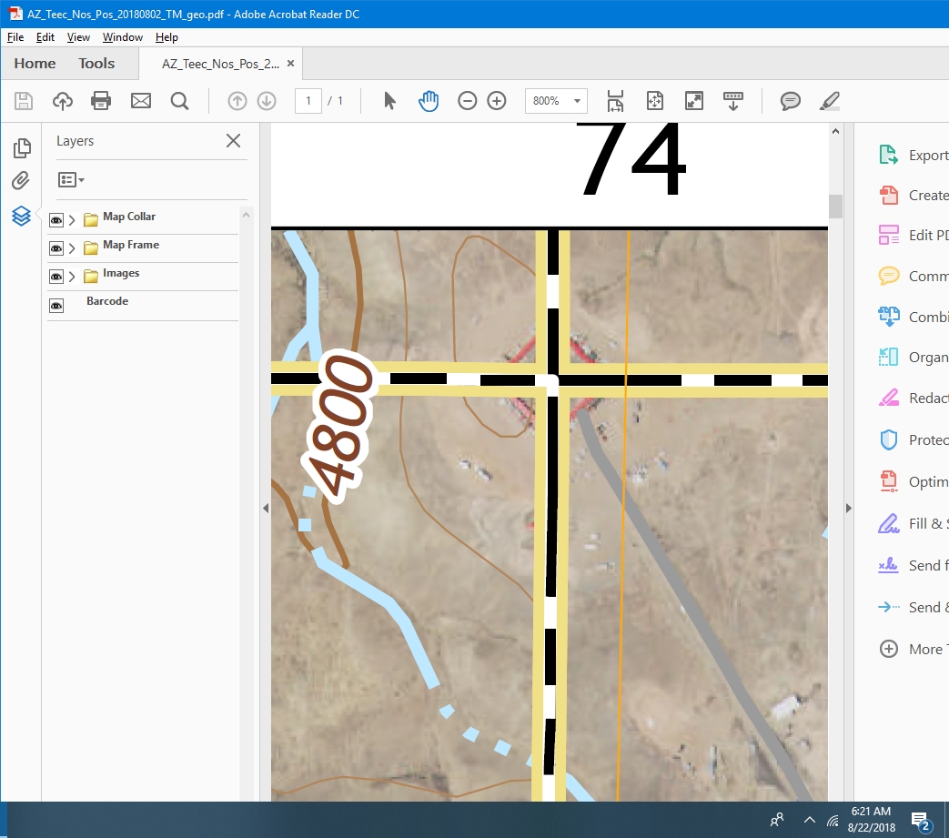The width and height of the screenshot is (949, 838).
Task: Open the 800% zoom level dropdown
Action: click(x=577, y=101)
